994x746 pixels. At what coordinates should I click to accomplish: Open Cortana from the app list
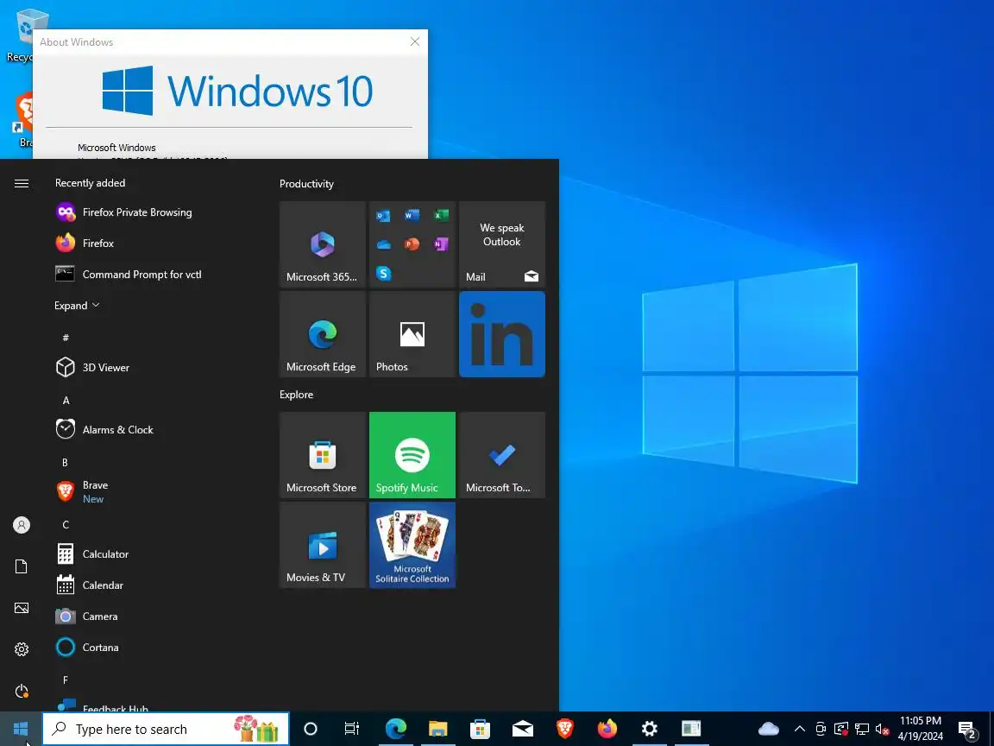(x=154, y=647)
